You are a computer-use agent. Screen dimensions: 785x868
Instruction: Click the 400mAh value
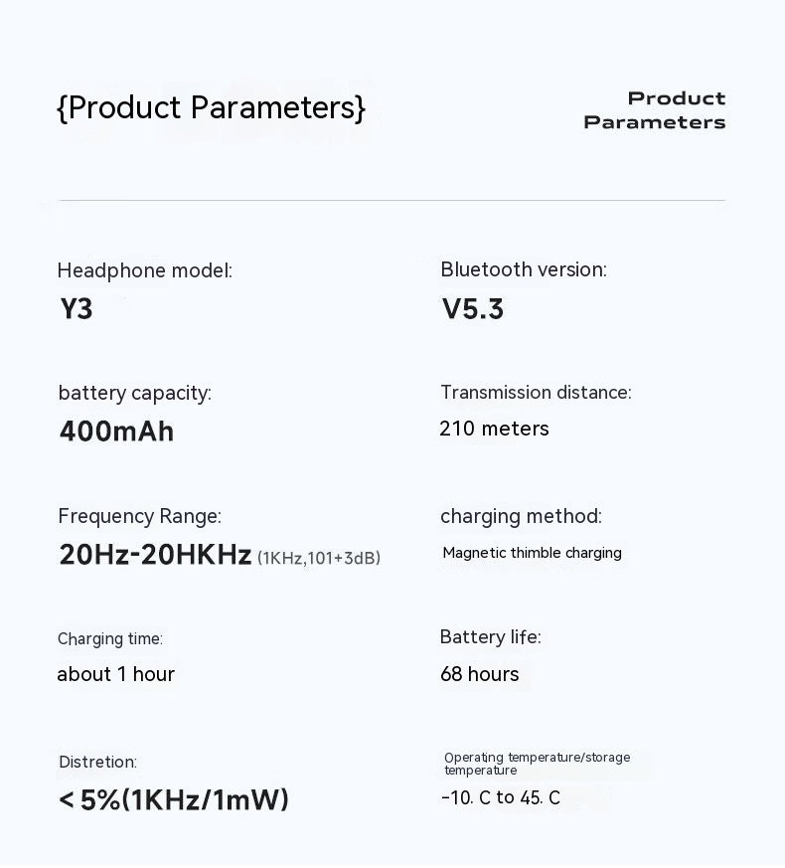tap(116, 432)
